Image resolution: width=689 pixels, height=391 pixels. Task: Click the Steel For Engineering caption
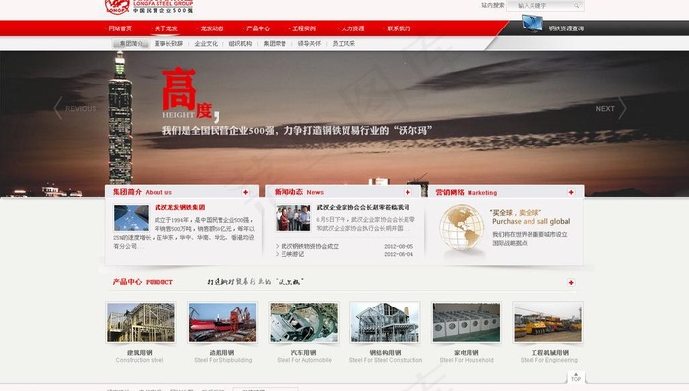[549, 360]
